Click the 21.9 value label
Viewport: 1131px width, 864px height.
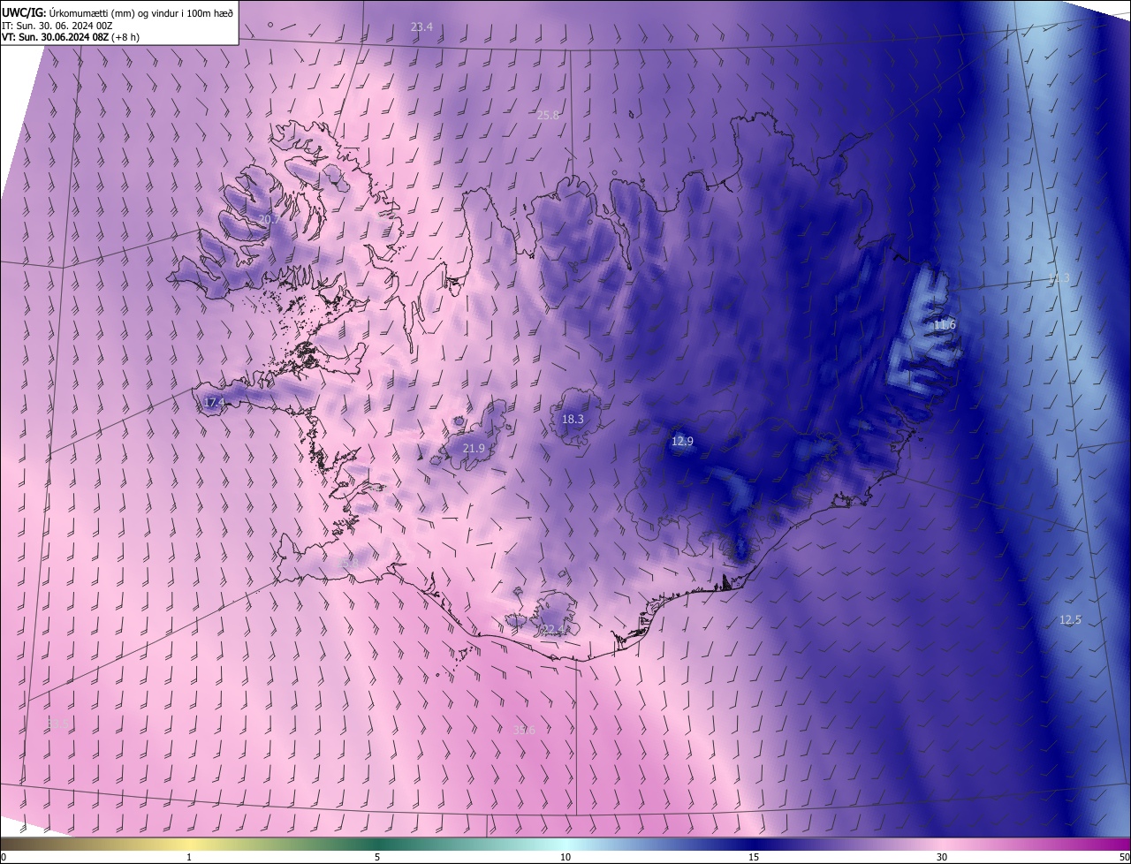point(474,449)
